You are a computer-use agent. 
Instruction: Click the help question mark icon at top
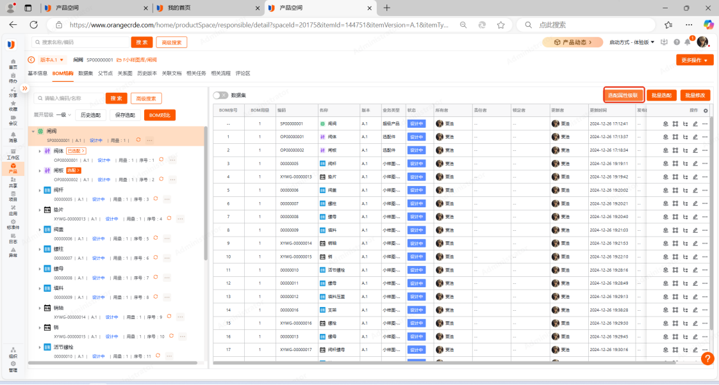click(676, 42)
